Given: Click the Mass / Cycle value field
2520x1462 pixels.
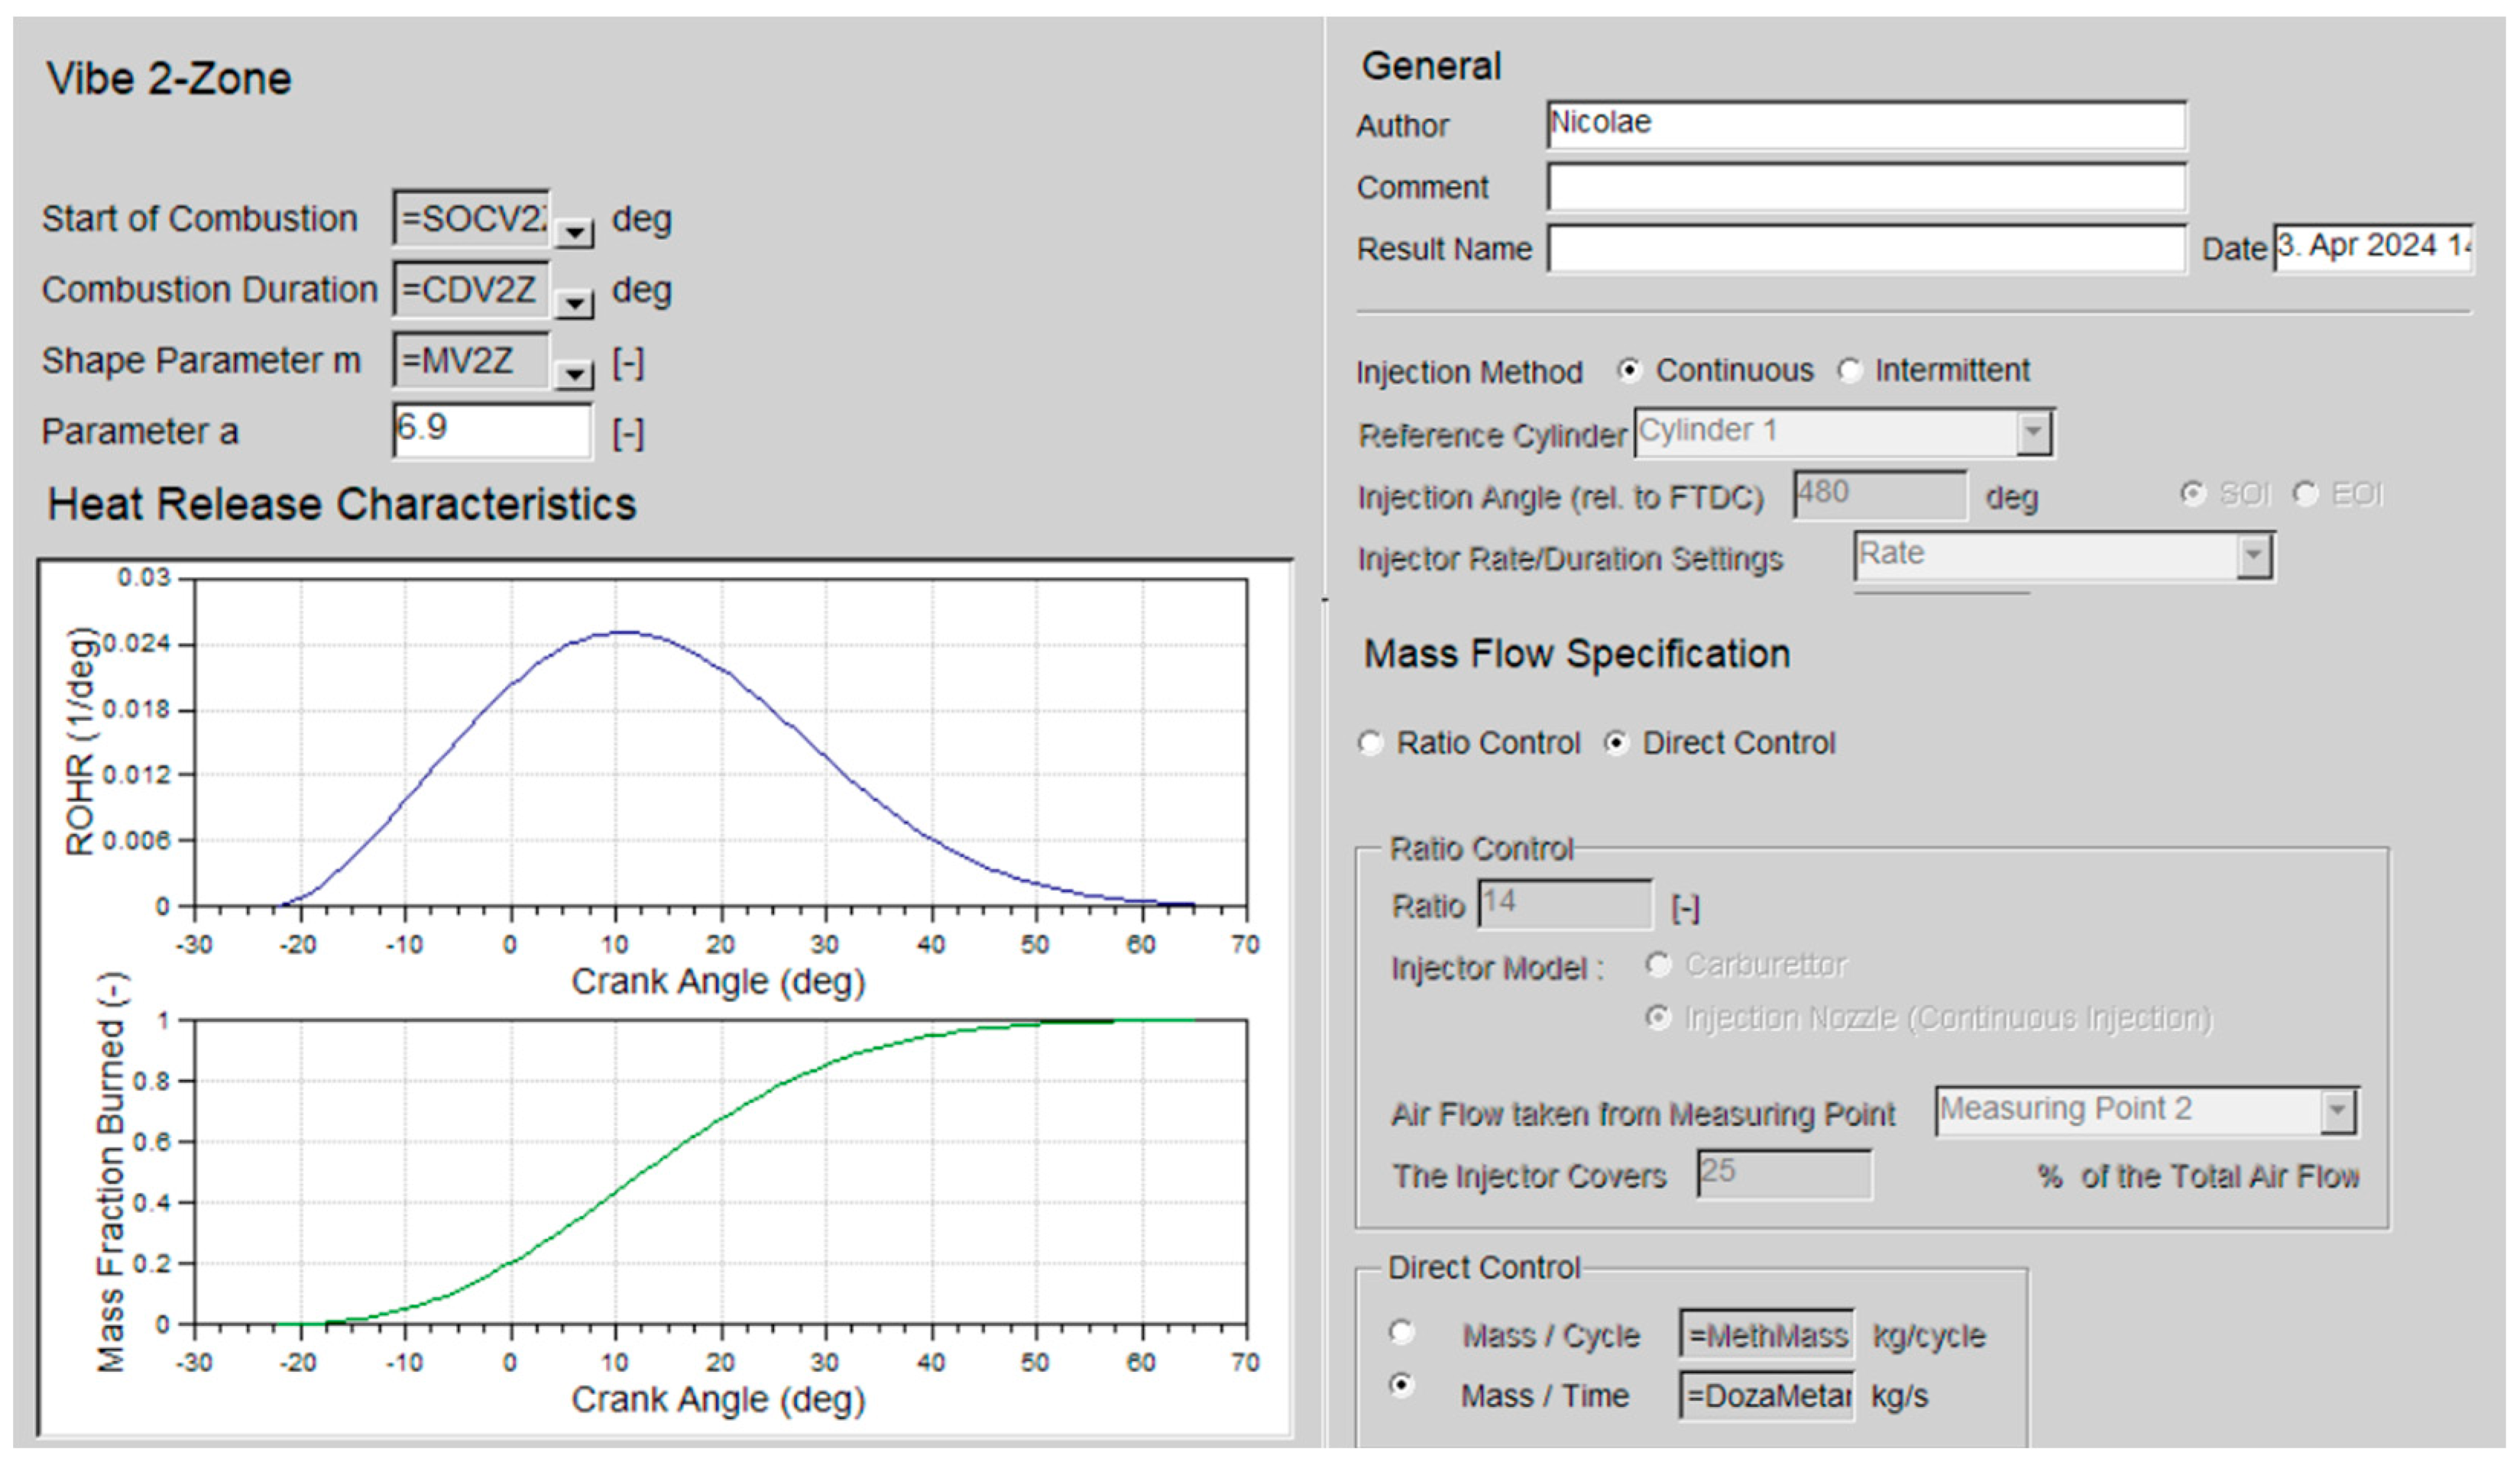Looking at the screenshot, I should point(1767,1335).
